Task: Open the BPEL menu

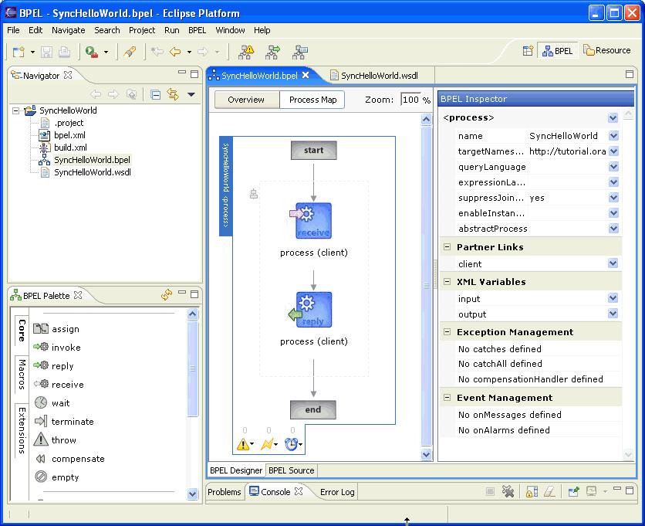Action: pyautogui.click(x=197, y=30)
